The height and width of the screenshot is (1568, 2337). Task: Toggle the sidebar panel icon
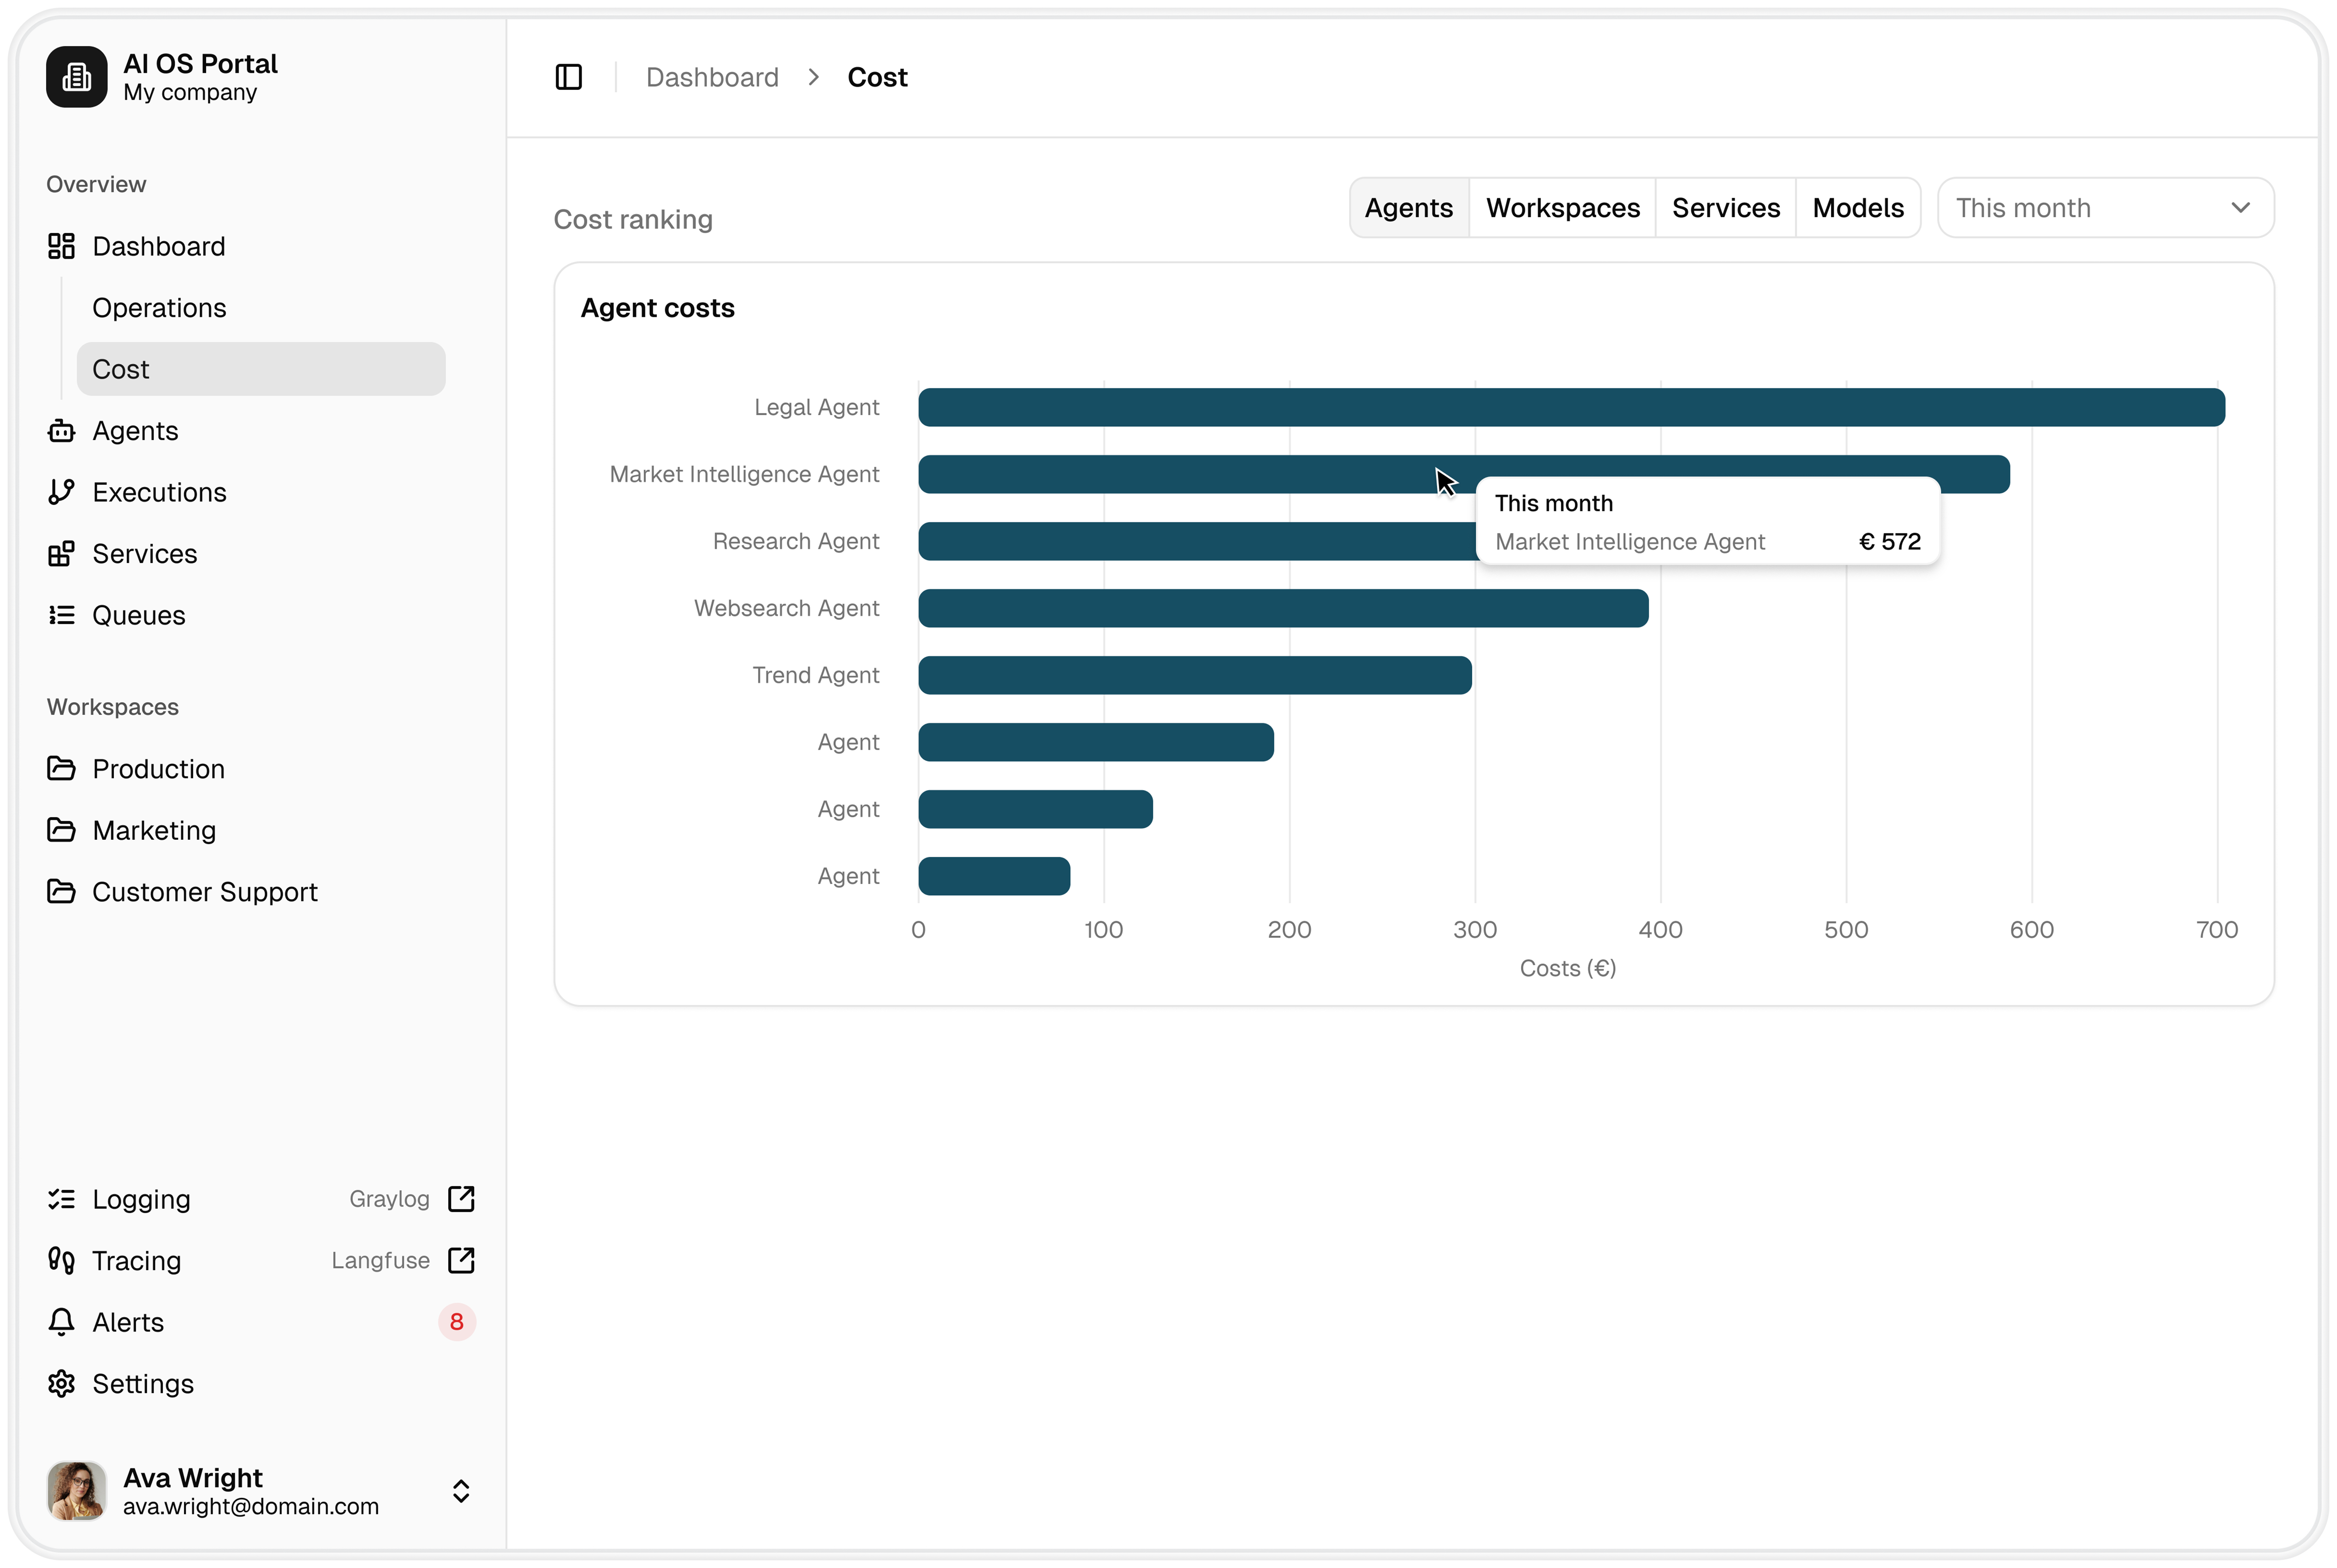tap(568, 77)
